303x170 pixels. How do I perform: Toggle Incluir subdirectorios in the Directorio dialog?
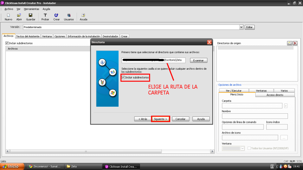pos(123,78)
